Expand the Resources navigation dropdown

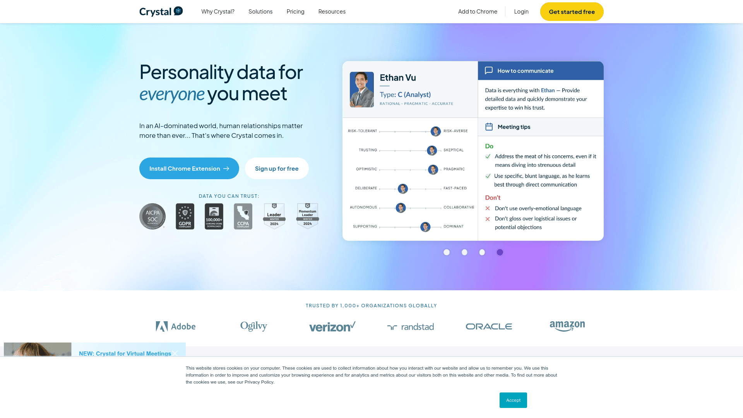(332, 11)
